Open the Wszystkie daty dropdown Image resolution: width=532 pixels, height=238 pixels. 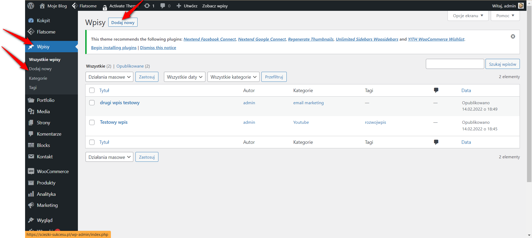pos(184,77)
